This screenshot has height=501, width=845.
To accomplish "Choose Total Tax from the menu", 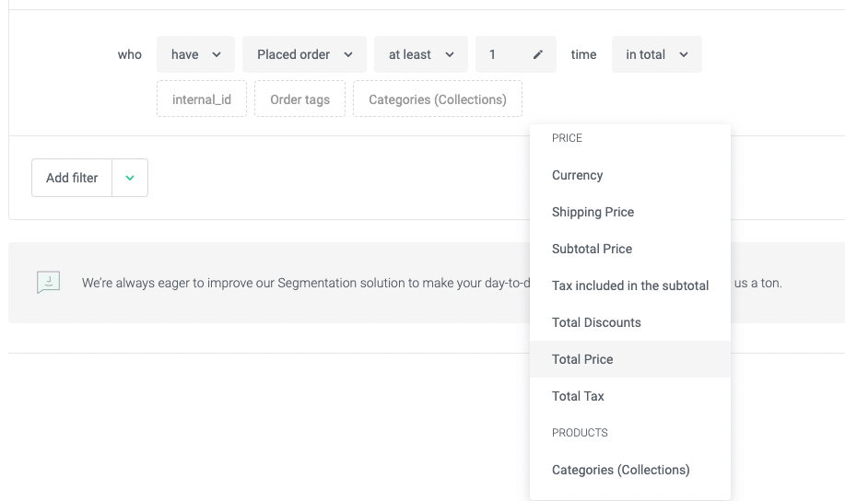I will point(578,396).
